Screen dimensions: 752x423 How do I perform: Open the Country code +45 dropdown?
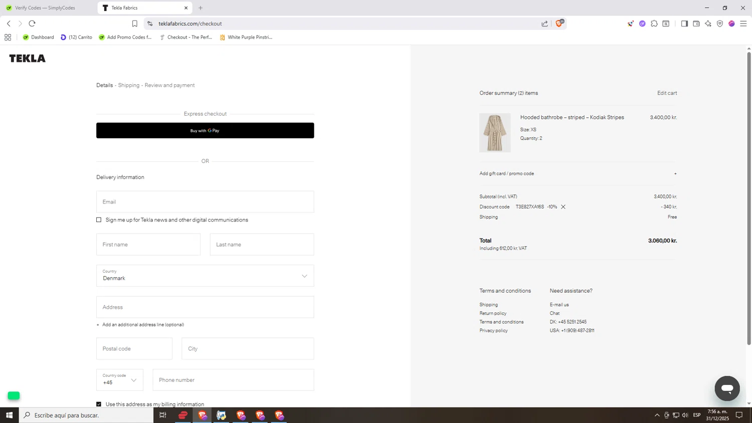tap(120, 380)
